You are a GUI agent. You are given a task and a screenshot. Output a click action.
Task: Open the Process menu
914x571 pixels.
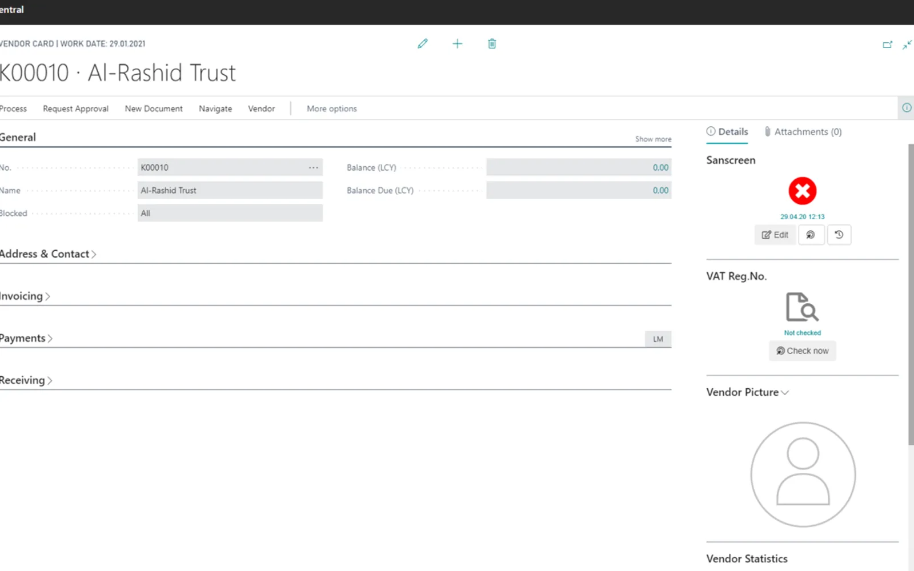(13, 108)
